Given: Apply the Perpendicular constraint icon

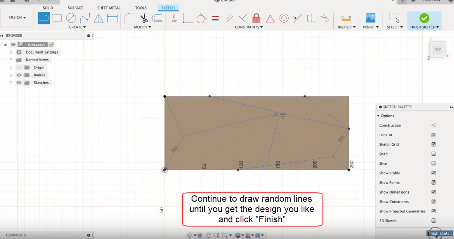Looking at the screenshot, I should pos(188,18).
